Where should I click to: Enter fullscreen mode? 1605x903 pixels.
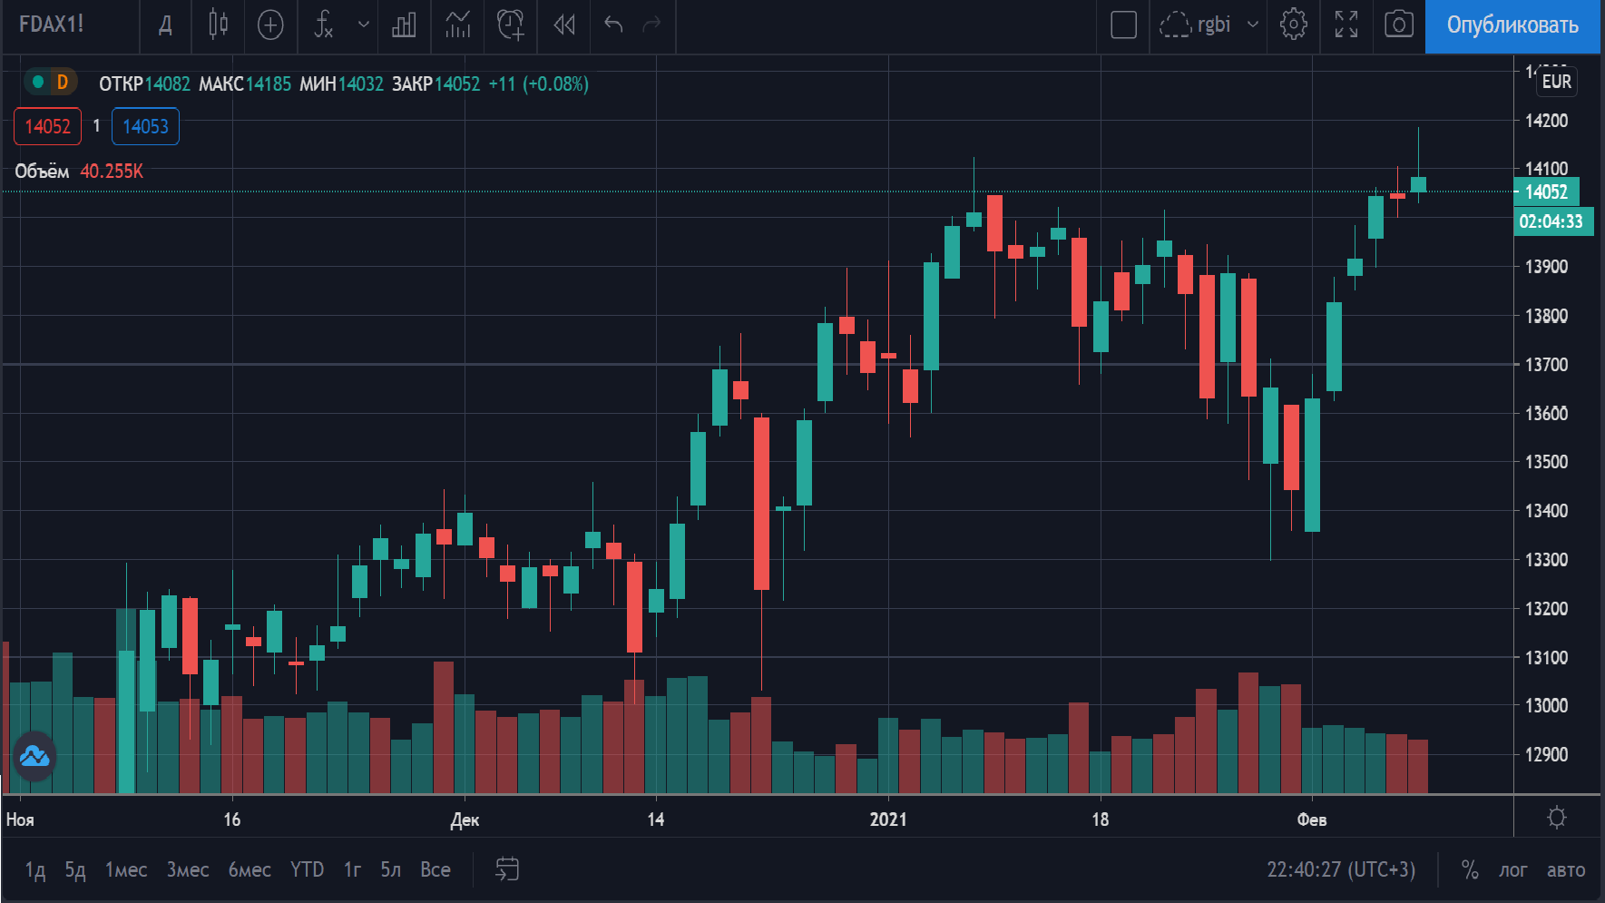[x=1346, y=25]
